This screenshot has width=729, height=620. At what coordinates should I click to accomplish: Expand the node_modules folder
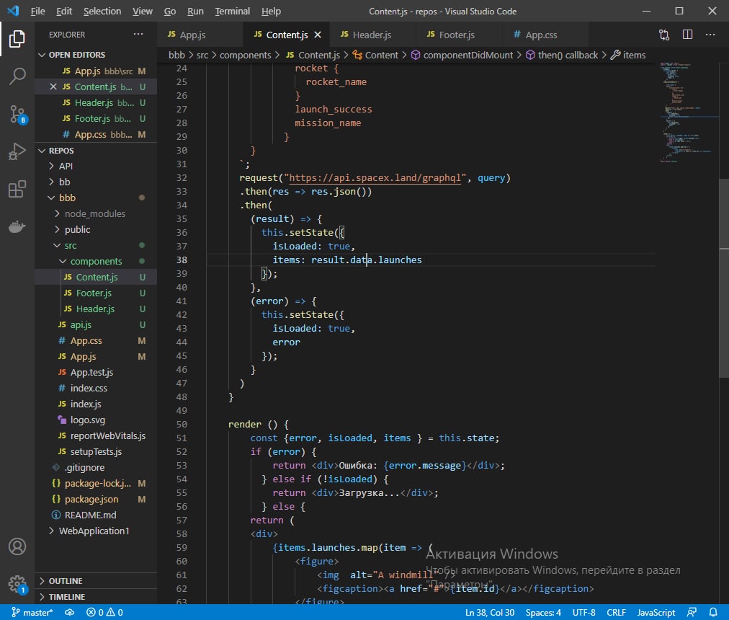point(94,213)
